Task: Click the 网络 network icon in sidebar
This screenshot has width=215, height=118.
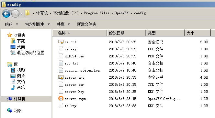Action: pyautogui.click(x=10, y=111)
